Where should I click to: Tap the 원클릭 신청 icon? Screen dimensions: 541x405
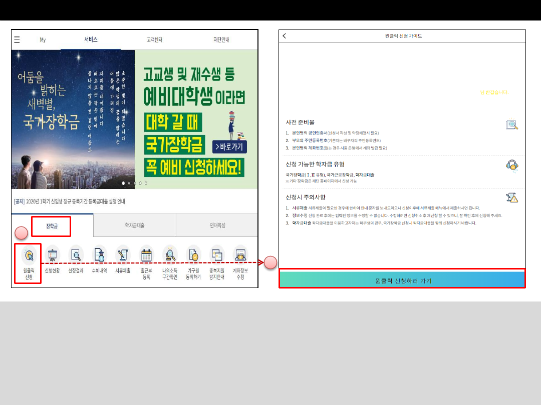pyautogui.click(x=28, y=256)
